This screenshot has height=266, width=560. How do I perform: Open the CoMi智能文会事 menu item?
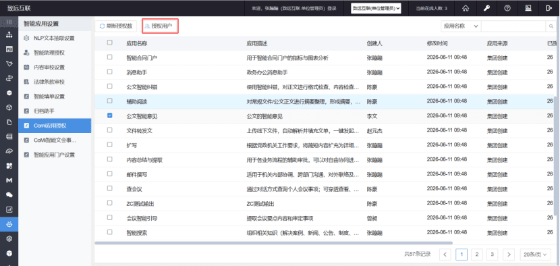(x=55, y=140)
